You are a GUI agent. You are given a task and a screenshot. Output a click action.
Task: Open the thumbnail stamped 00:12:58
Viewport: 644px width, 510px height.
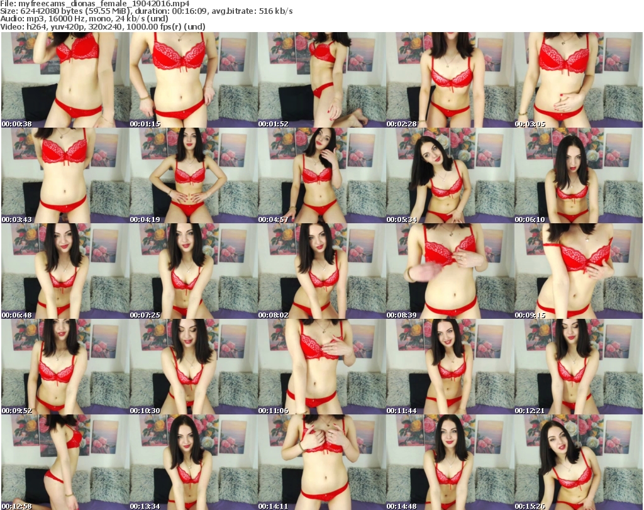tap(65, 462)
